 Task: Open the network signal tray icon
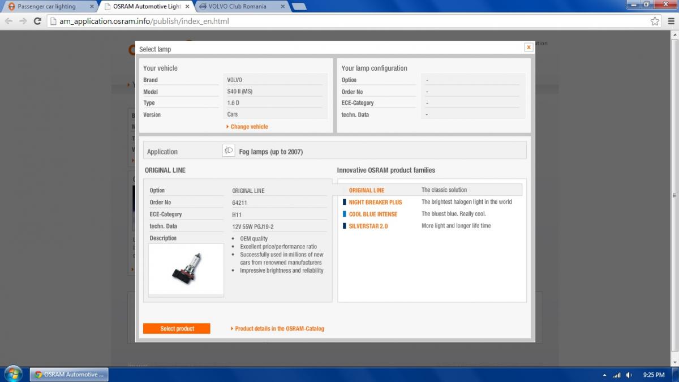(x=617, y=375)
